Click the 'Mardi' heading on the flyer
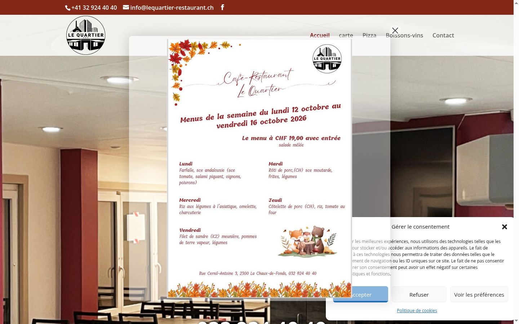The width and height of the screenshot is (519, 324). 276,164
